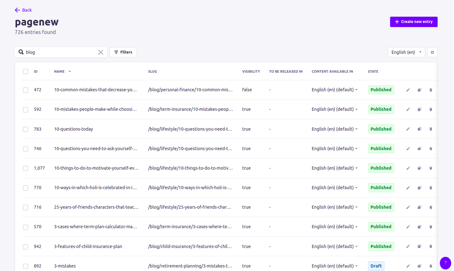
Task: Clear the blog search with X icon
Action: (x=101, y=52)
